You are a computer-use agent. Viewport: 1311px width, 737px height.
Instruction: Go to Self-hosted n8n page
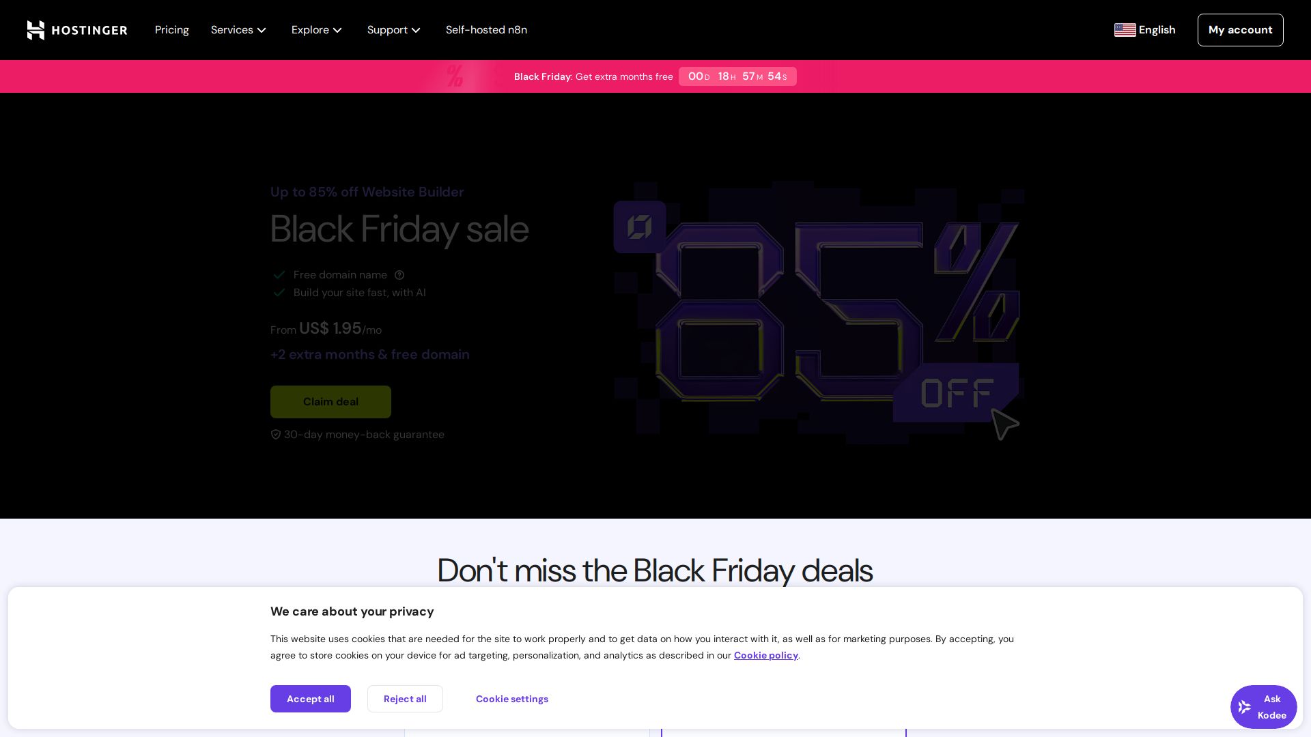[486, 30]
